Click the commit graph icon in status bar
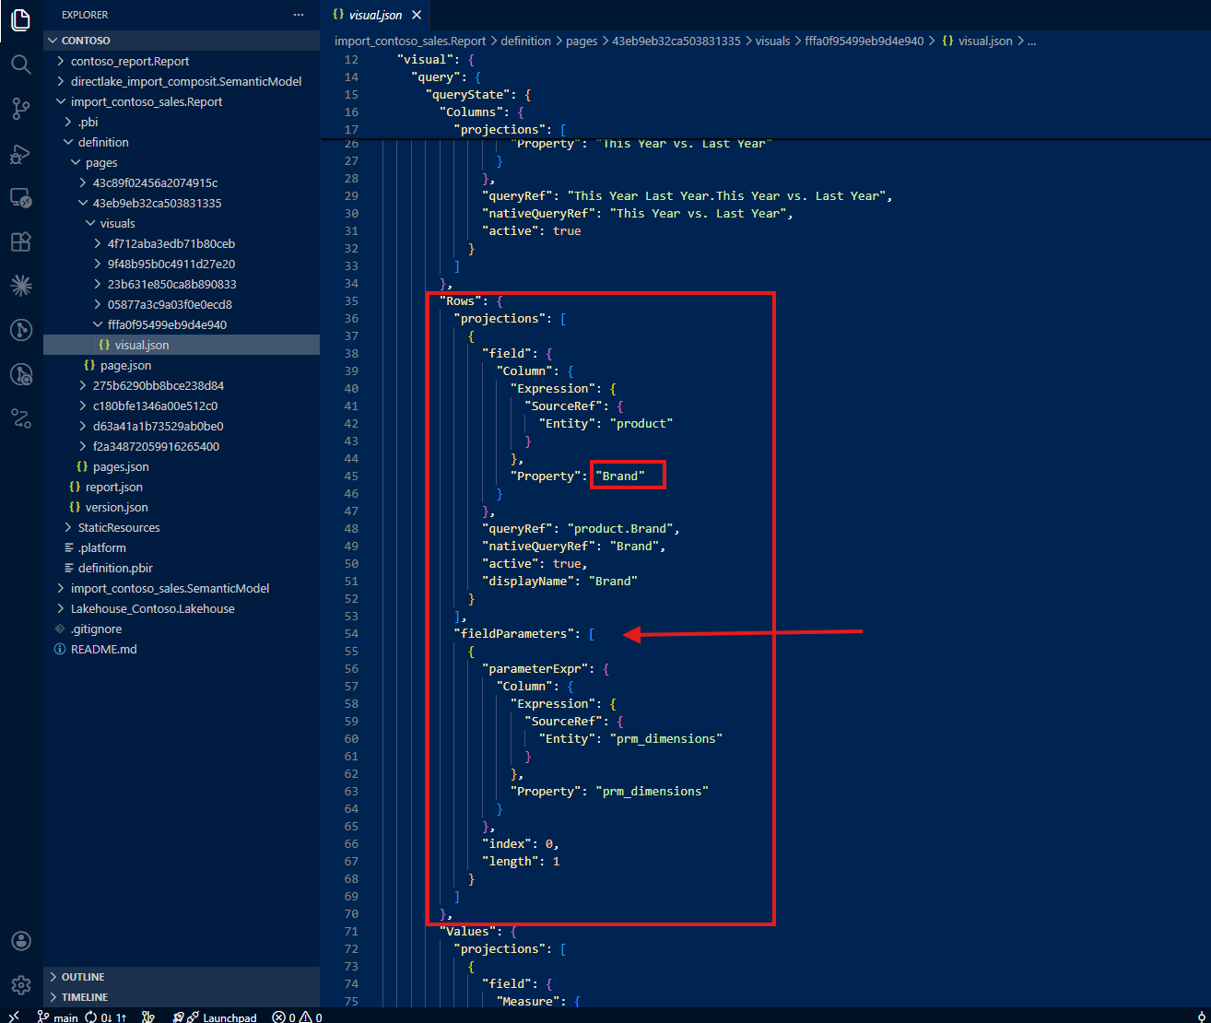 [147, 1017]
